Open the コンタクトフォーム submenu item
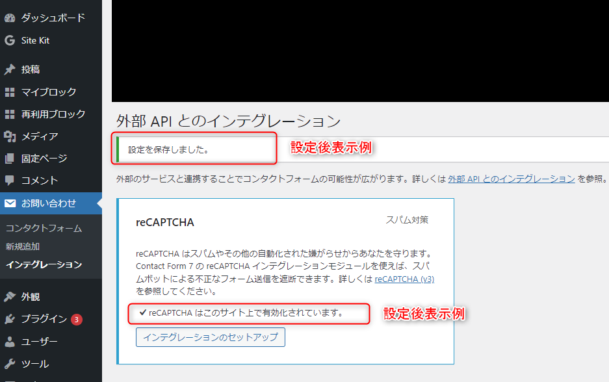This screenshot has width=609, height=382. point(44,228)
